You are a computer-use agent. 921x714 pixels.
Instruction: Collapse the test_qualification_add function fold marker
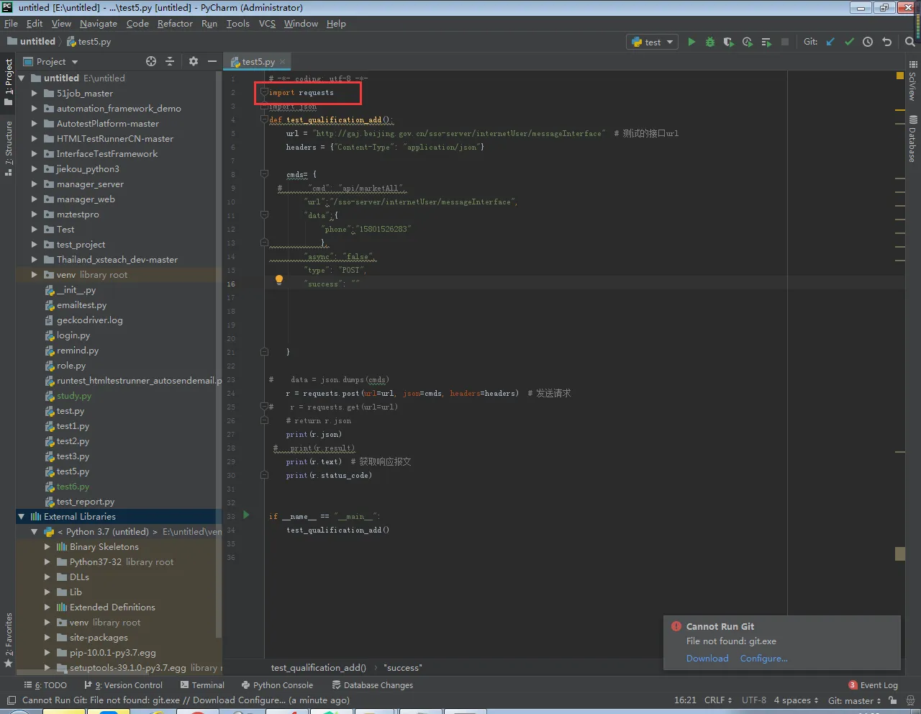tap(264, 119)
